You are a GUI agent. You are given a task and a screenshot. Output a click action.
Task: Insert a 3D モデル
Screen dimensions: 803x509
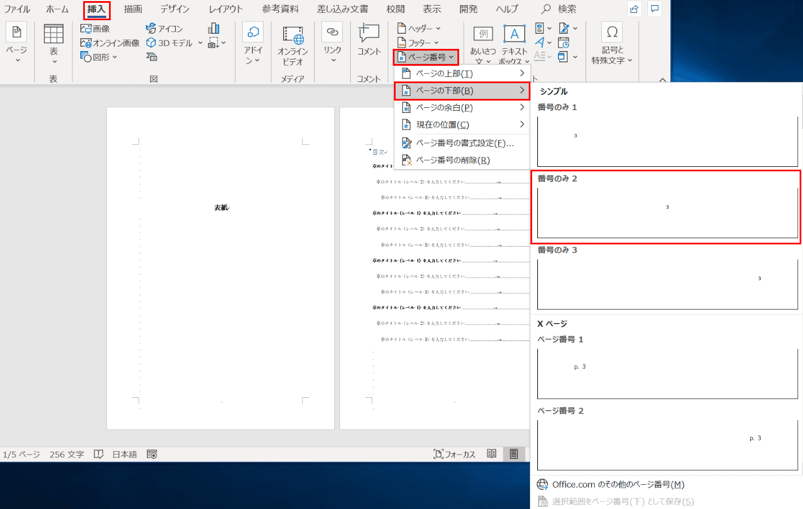170,43
